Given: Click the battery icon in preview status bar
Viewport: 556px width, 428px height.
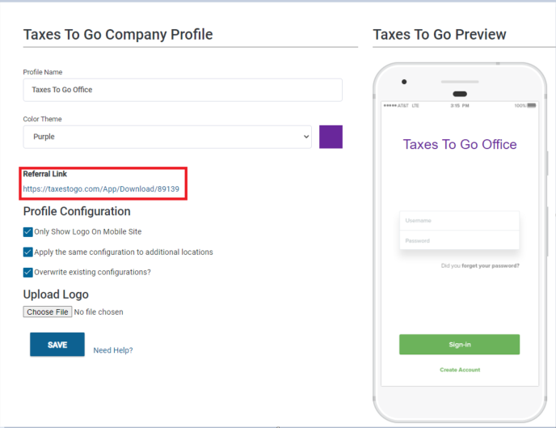Looking at the screenshot, I should coord(532,105).
